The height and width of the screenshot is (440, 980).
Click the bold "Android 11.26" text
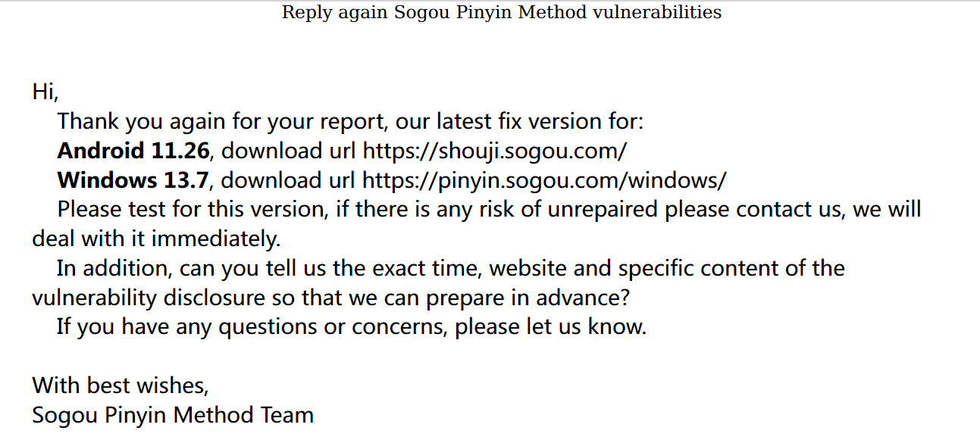point(133,151)
